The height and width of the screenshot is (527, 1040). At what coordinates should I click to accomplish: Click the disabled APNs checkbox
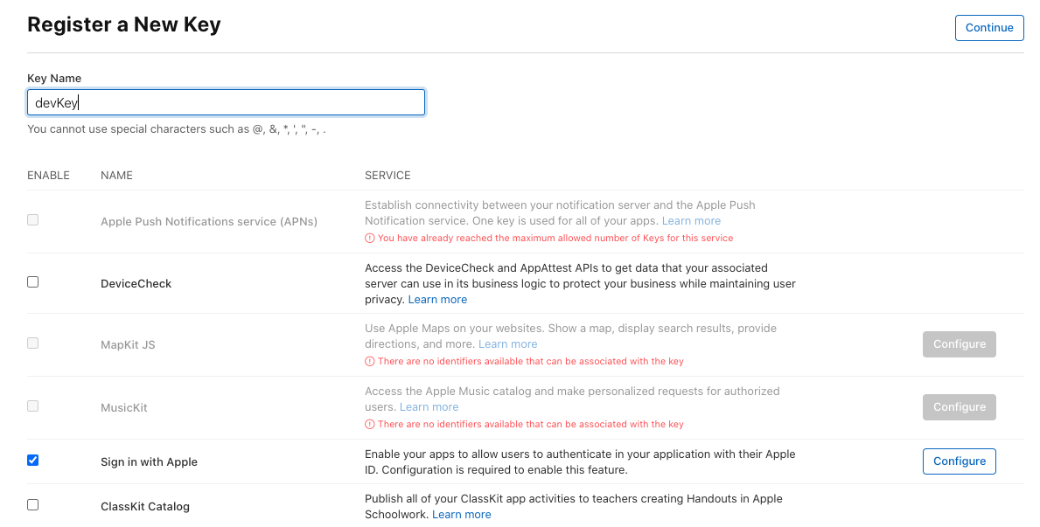[x=32, y=219]
